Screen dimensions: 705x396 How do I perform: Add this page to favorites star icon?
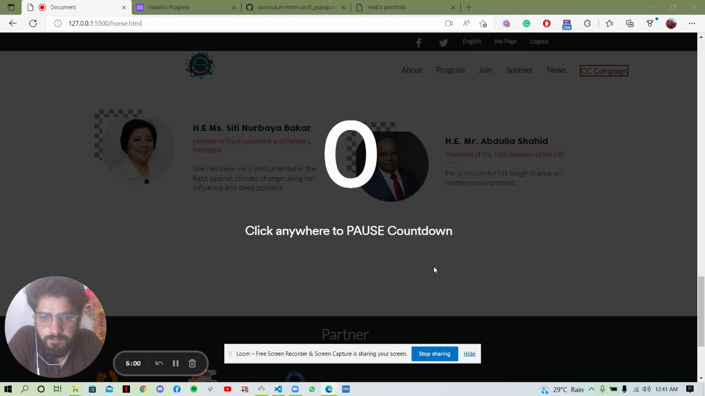483,23
